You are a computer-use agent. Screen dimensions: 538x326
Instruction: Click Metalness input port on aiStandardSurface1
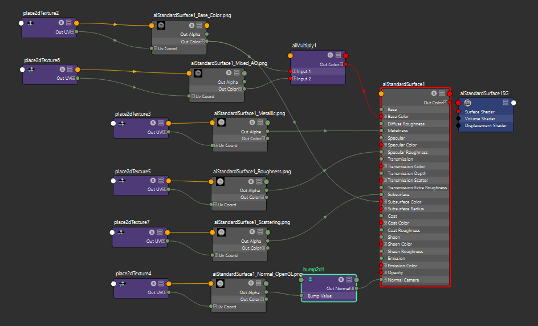pyautogui.click(x=381, y=131)
